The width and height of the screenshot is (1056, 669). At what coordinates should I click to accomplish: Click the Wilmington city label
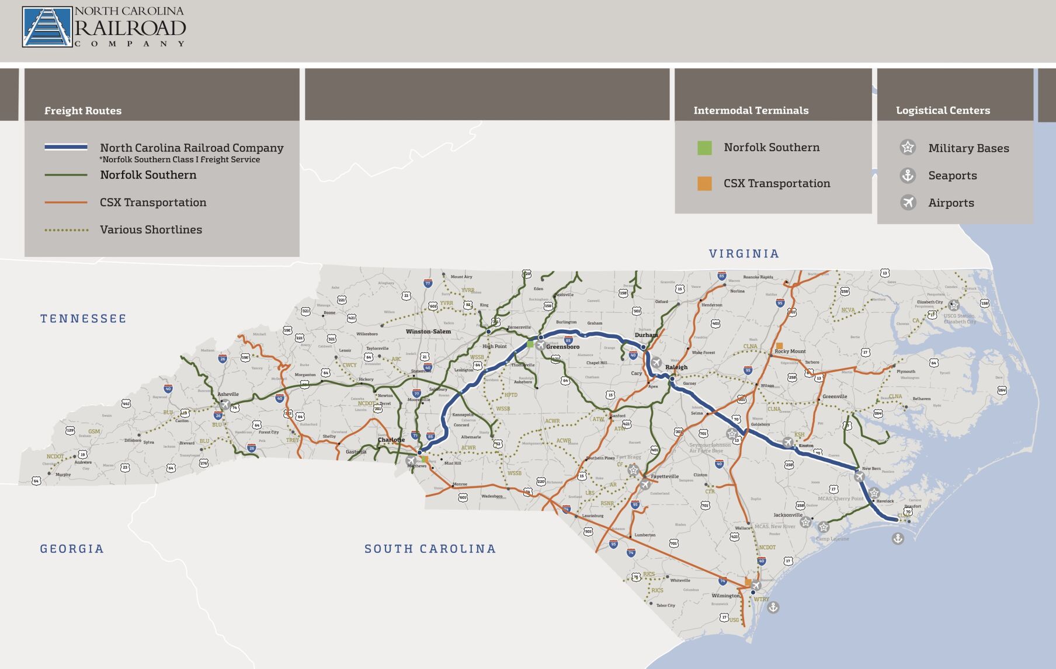click(725, 595)
